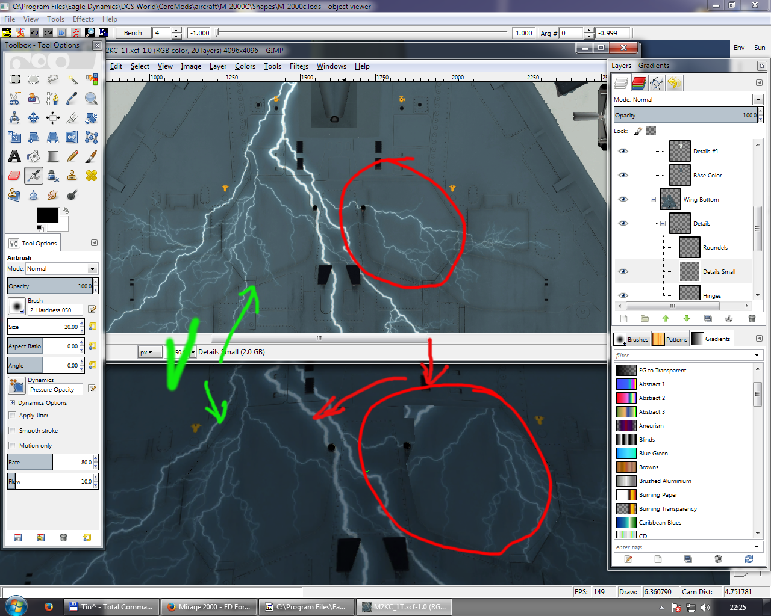Select the Brushed Aluminium gradient

click(x=684, y=481)
